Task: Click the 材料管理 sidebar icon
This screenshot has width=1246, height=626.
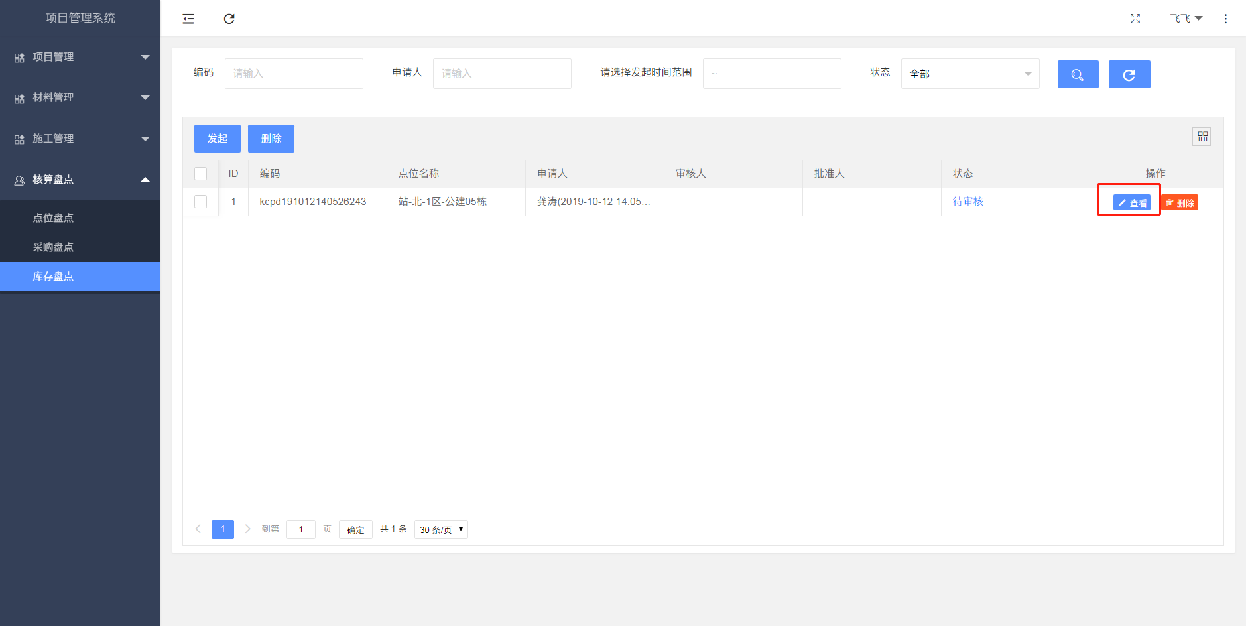Action: (x=19, y=98)
